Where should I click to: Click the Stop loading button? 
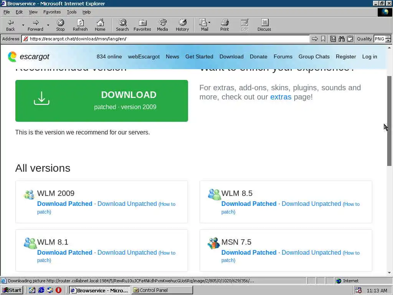point(60,25)
